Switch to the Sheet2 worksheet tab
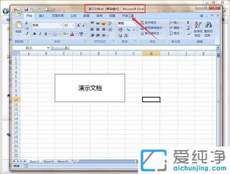The width and height of the screenshot is (230, 174). click(x=48, y=161)
